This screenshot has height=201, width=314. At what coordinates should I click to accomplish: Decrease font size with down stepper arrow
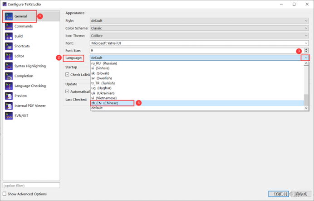306,52
